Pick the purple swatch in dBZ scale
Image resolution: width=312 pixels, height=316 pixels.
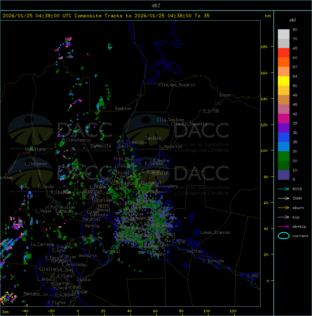tap(283, 128)
